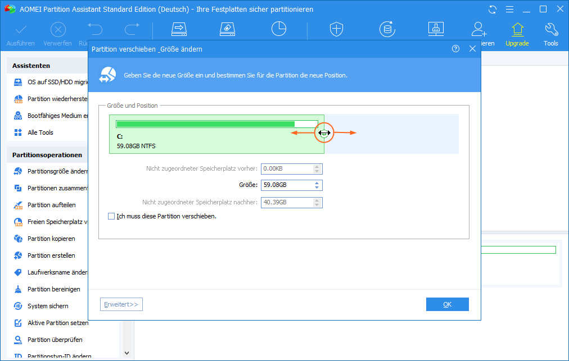Image resolution: width=569 pixels, height=361 pixels.
Task: Click the disk migration toolbar icon
Action: (x=179, y=29)
